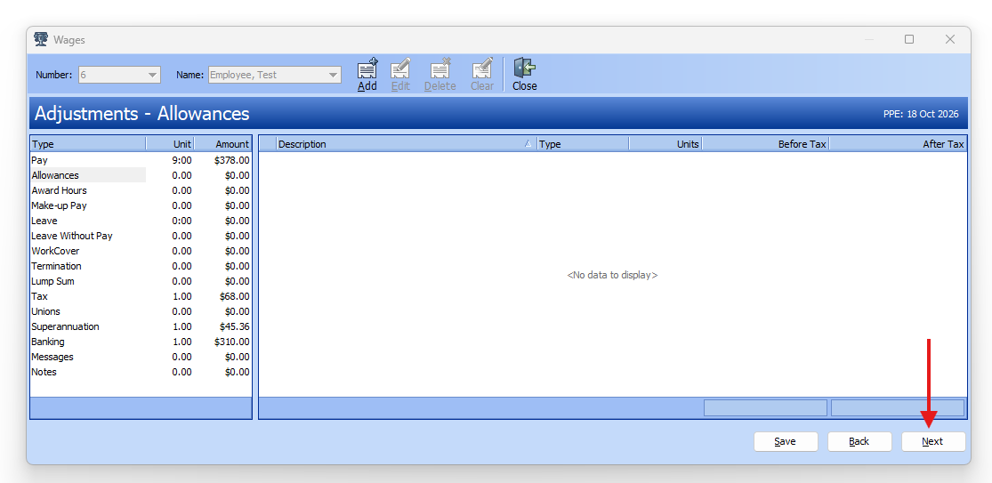The height and width of the screenshot is (483, 992).
Task: Select the Award Hours row
Action: pos(141,190)
